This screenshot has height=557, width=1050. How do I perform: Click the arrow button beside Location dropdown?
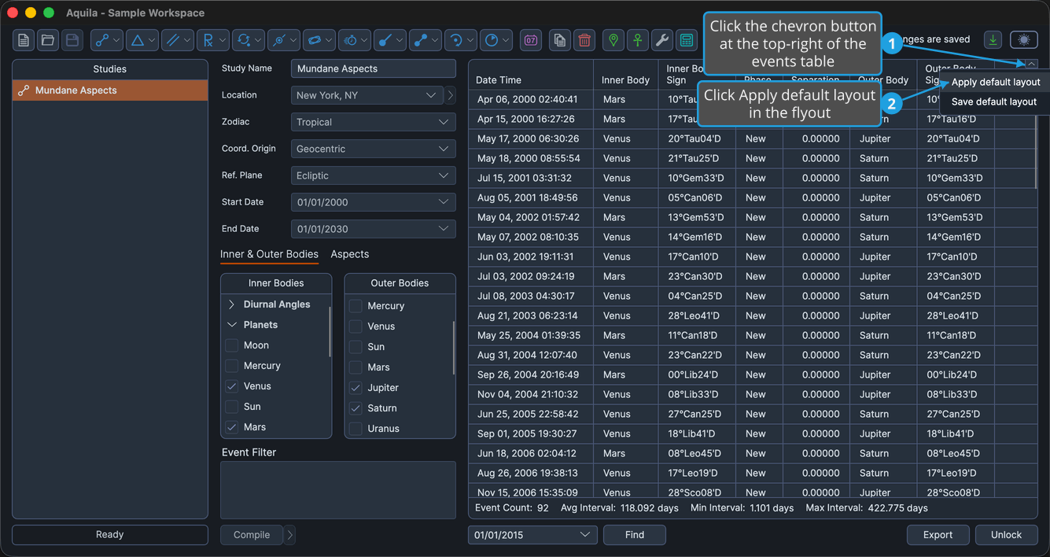click(450, 95)
